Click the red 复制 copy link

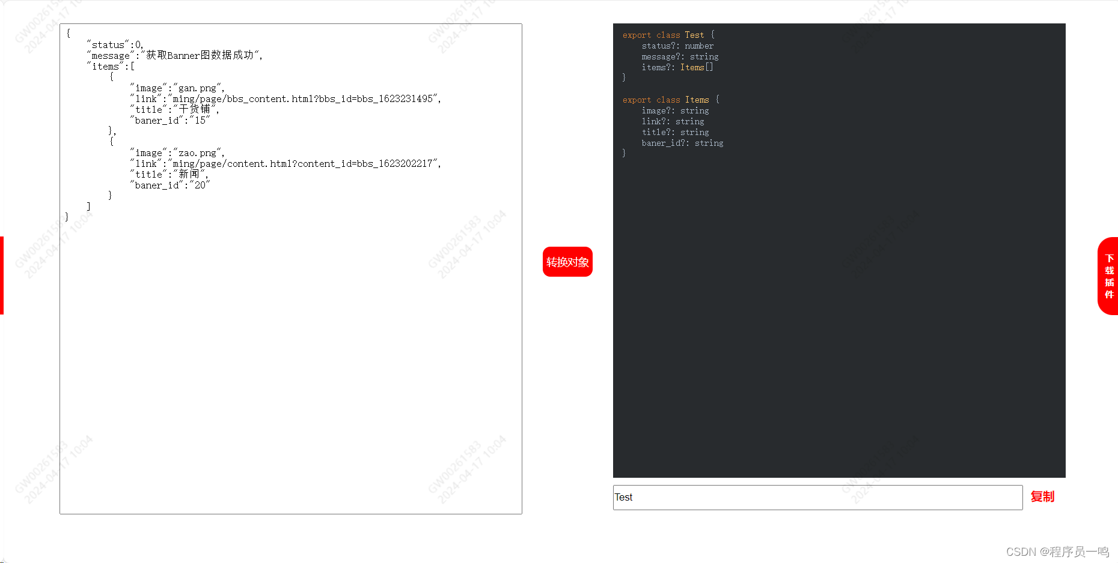tap(1042, 497)
